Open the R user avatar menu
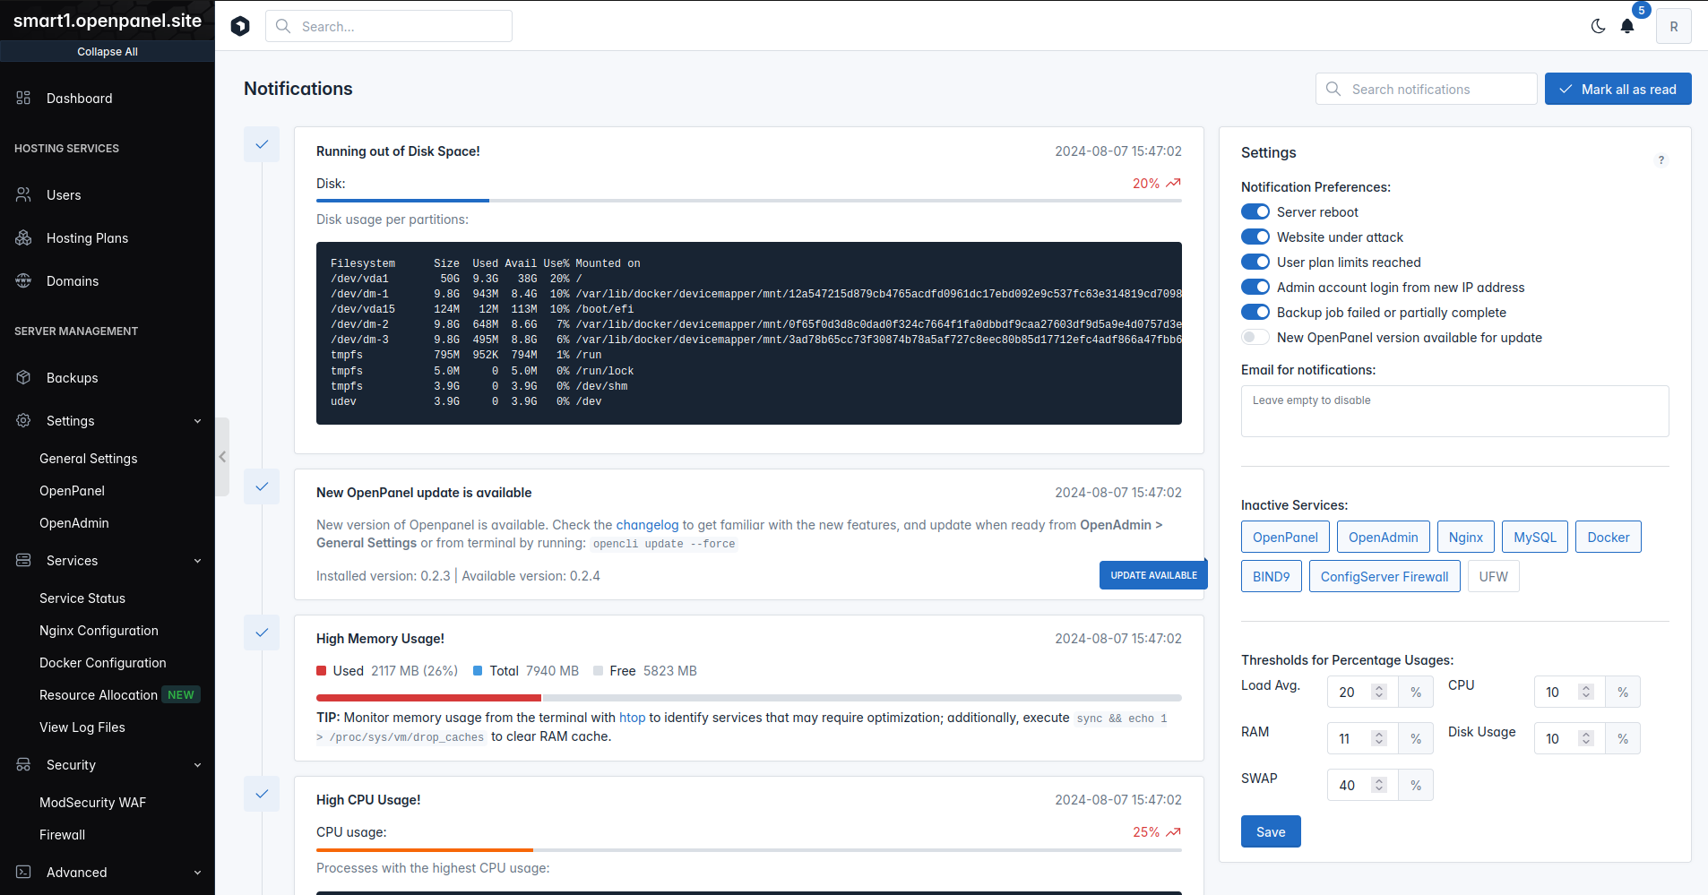Viewport: 1708px width, 895px height. [x=1673, y=26]
